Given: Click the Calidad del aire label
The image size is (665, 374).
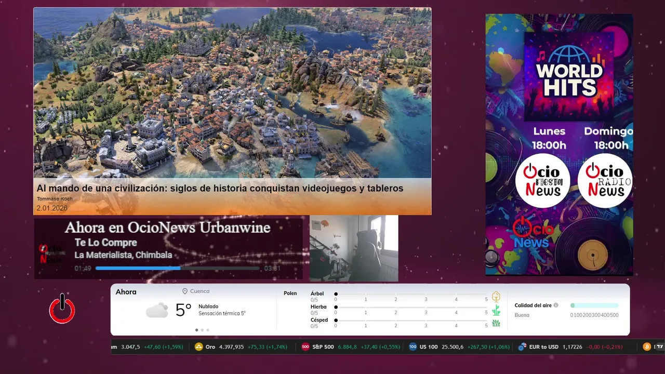Looking at the screenshot, I should click(533, 305).
